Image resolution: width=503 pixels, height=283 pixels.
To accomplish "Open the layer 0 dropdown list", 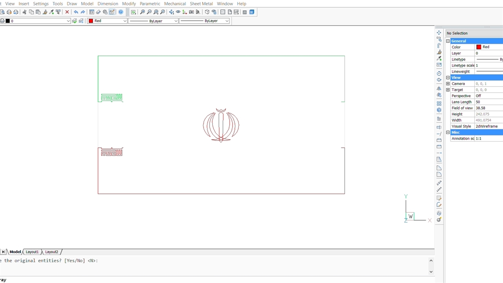I will pyautogui.click(x=68, y=21).
